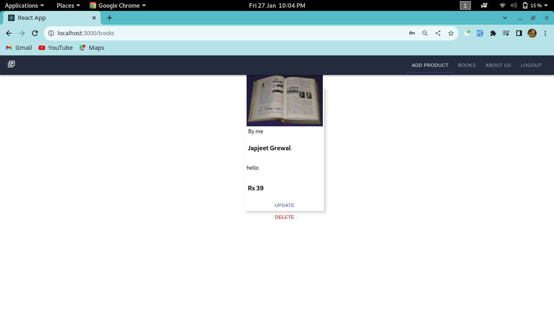This screenshot has height=311, width=554.
Task: Bookmark this page with the star icon
Action: 451,33
